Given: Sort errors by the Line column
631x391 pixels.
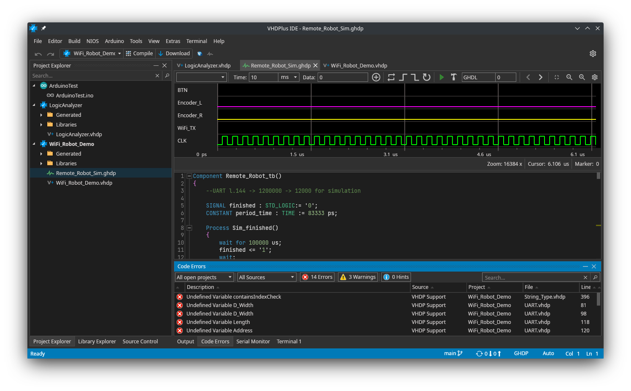Looking at the screenshot, I should pos(588,287).
